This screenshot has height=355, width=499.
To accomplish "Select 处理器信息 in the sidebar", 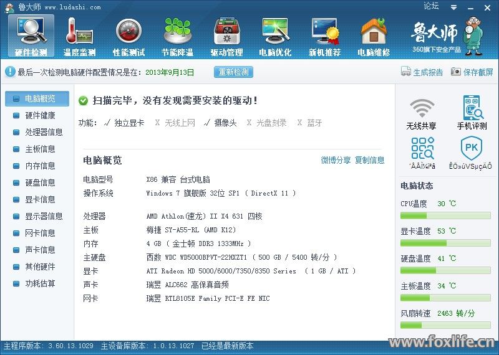I will click(44, 132).
